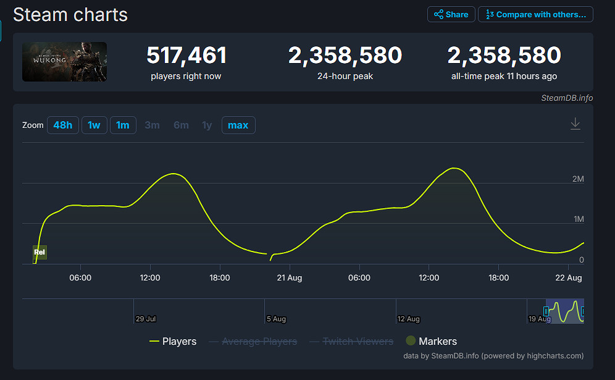Click the Rel release marker on chart
The image size is (615, 380).
[40, 252]
